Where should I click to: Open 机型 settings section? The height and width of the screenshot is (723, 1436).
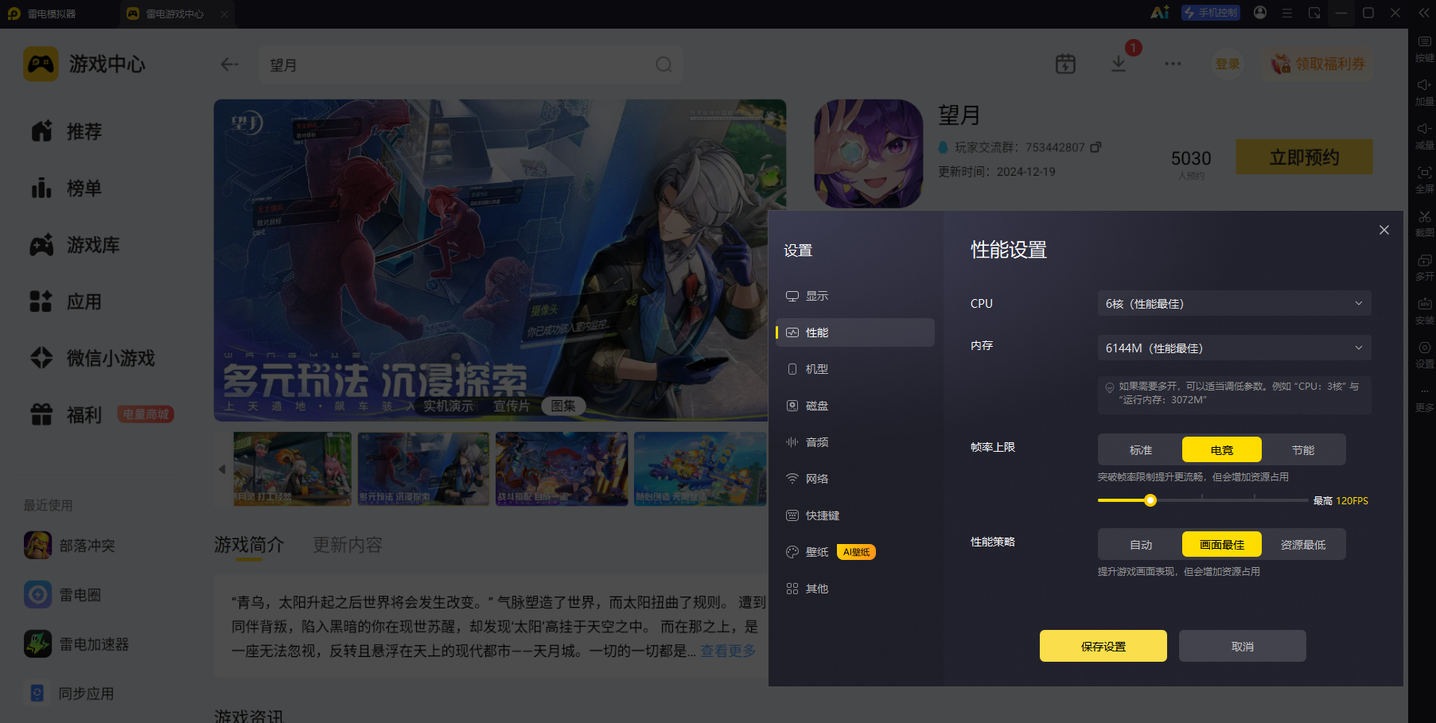pos(854,369)
